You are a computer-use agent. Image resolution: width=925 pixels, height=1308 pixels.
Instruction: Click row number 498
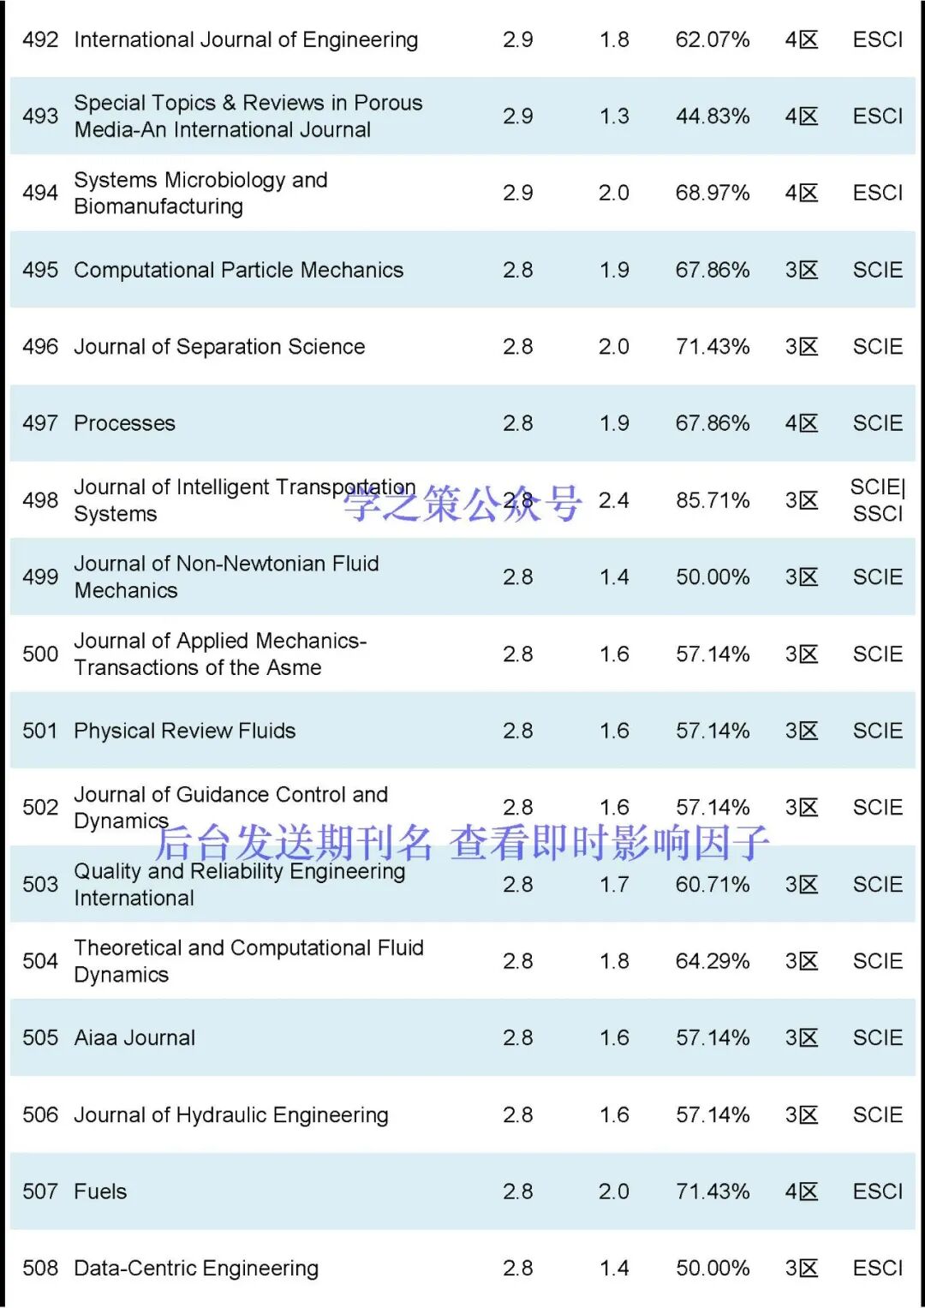(40, 500)
